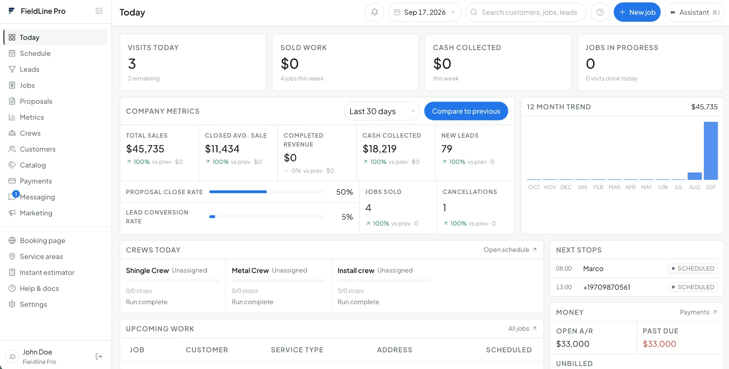
Task: Click the search magnifier icon
Action: (x=473, y=12)
